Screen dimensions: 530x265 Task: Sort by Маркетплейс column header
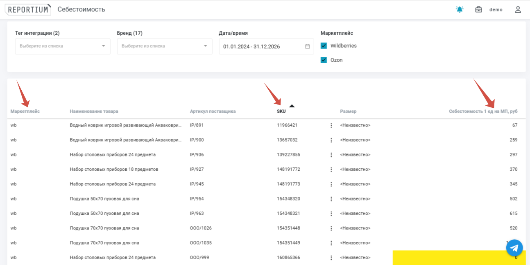[x=25, y=111]
